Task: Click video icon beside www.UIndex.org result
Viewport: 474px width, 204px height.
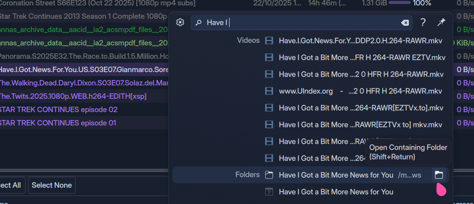Action: coord(269,91)
